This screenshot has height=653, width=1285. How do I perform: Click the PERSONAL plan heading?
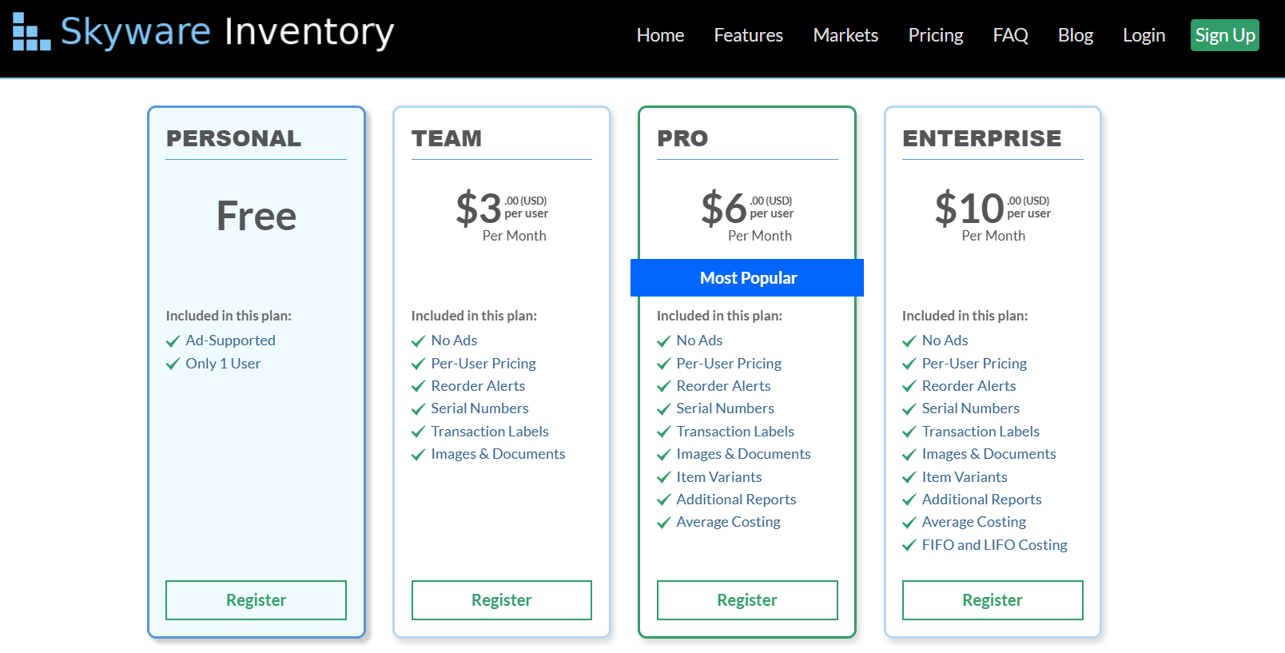[233, 138]
